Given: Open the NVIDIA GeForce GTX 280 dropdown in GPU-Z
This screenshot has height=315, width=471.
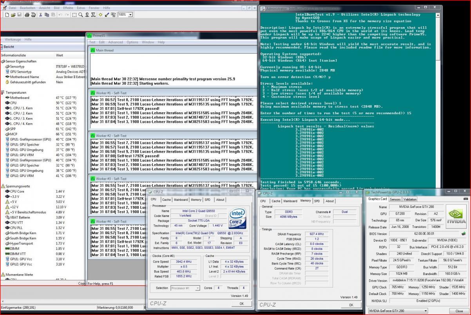Looking at the screenshot, I should 426,311.
